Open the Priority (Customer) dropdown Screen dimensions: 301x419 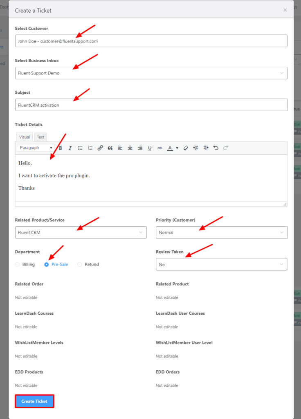[221, 232]
